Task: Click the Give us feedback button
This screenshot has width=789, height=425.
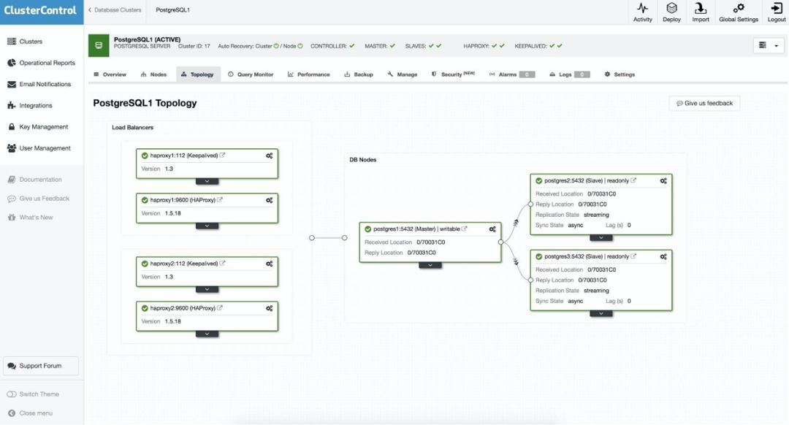Action: [x=704, y=104]
